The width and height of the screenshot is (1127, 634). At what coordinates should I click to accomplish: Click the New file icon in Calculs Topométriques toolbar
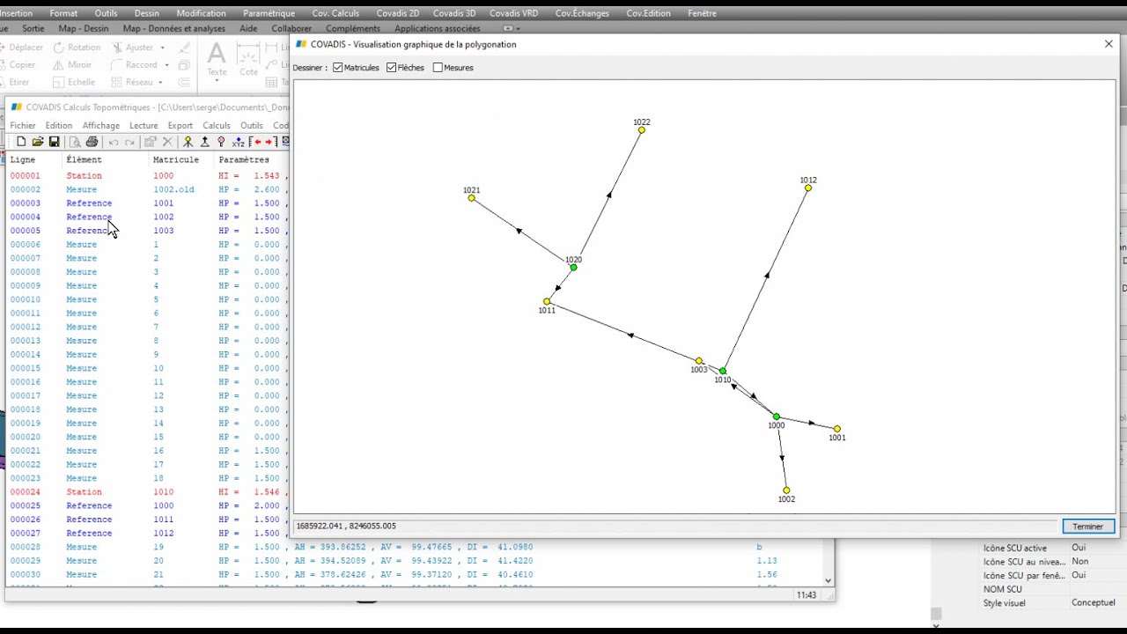[21, 142]
